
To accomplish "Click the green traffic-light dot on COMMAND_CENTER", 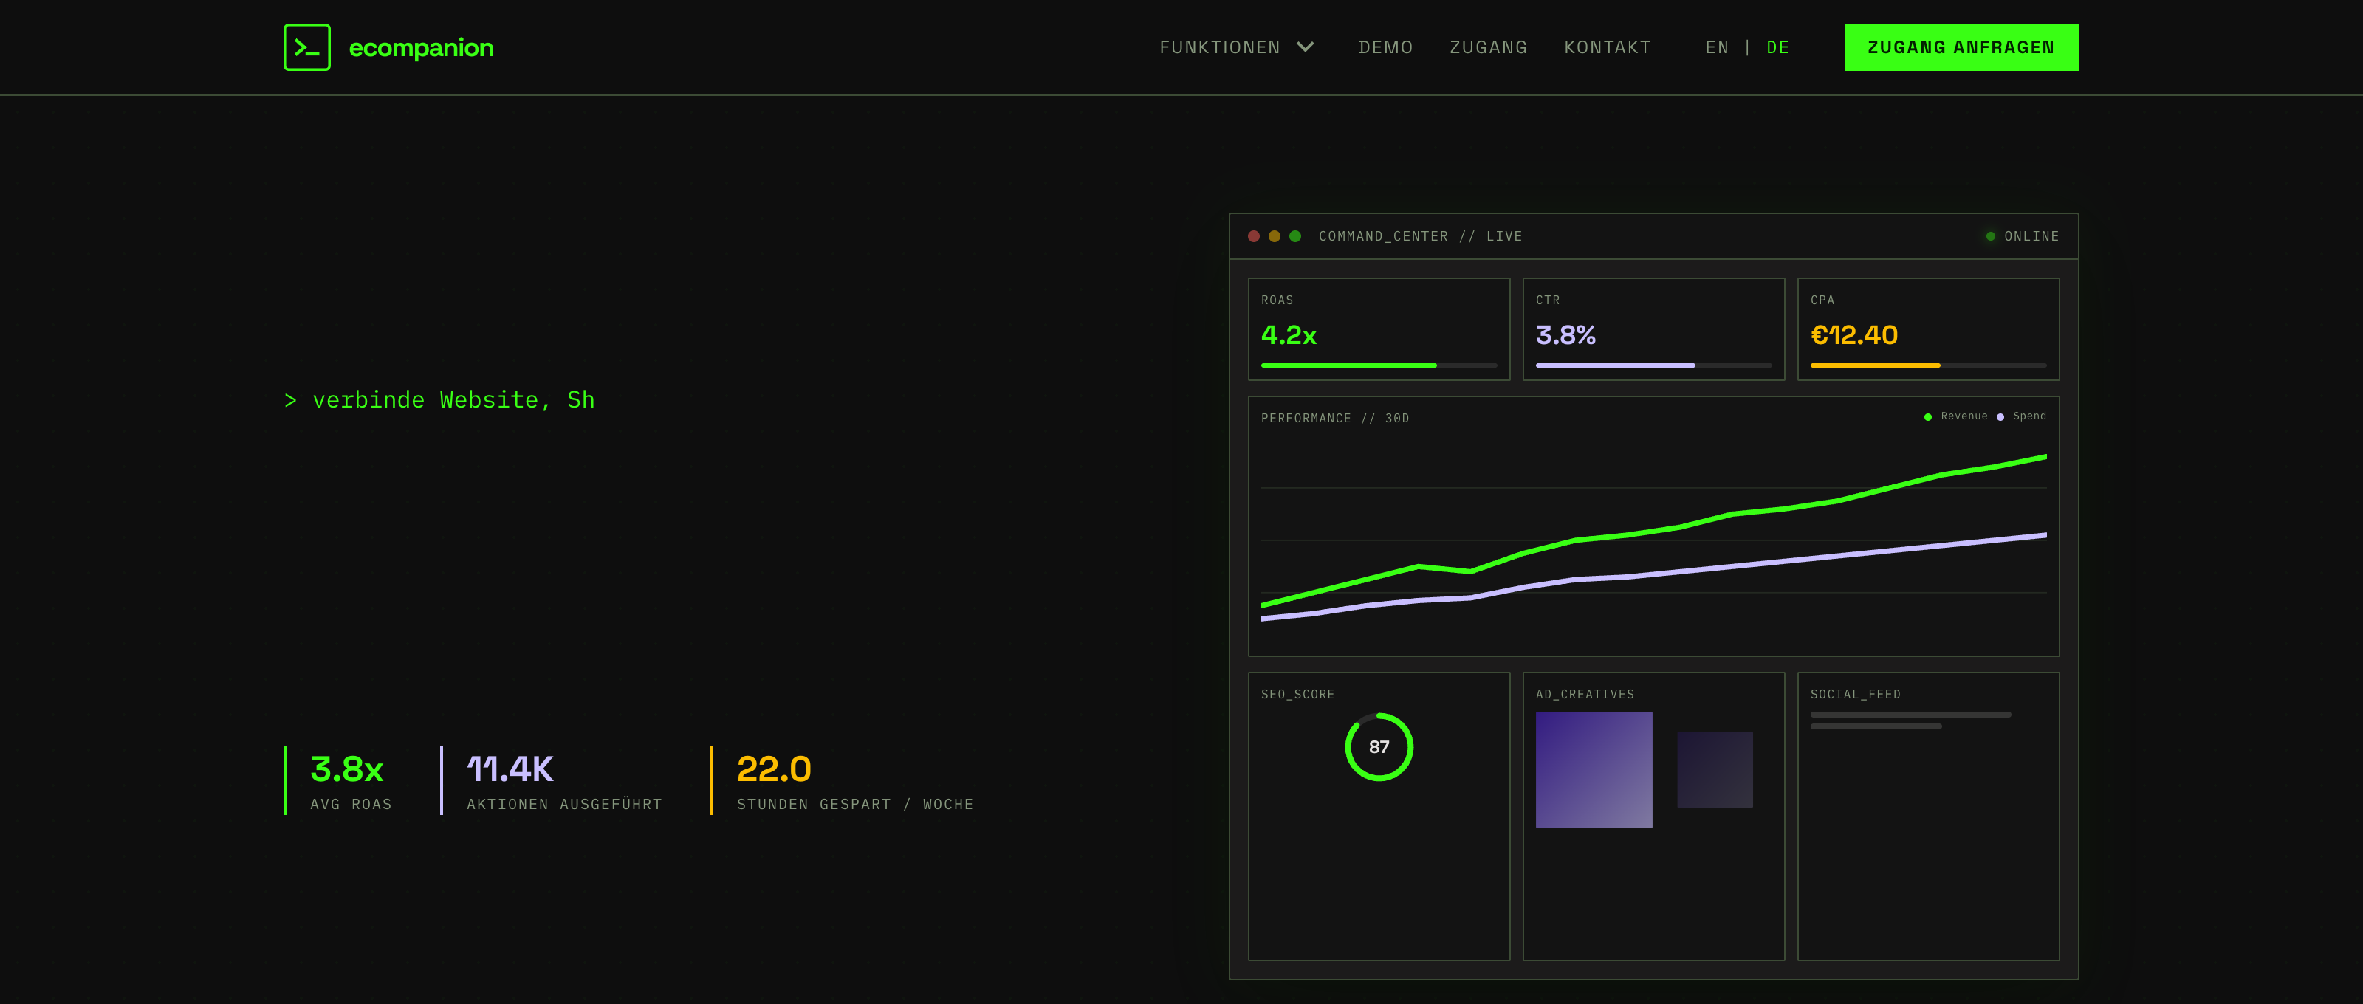I will [1295, 235].
